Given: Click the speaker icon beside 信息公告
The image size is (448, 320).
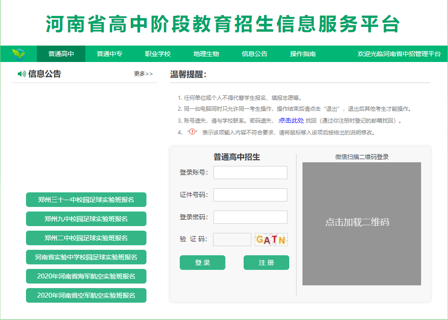Looking at the screenshot, I should (x=21, y=74).
